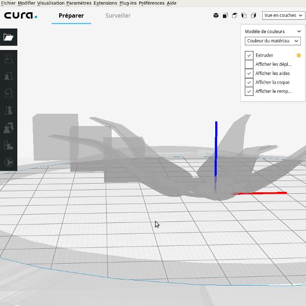Open the Paramètres menu
The height and width of the screenshot is (306, 306).
[79, 3]
